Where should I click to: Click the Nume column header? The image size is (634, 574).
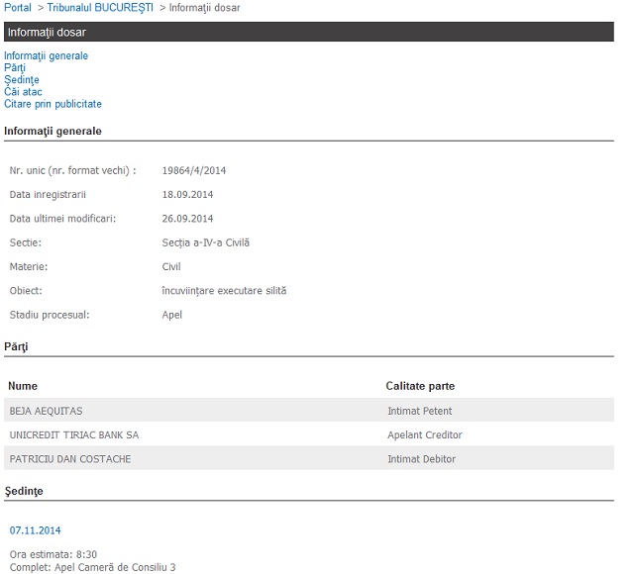(23, 386)
